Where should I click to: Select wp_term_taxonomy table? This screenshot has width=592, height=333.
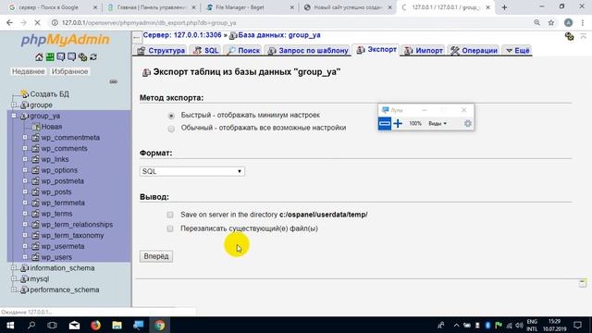click(x=72, y=236)
